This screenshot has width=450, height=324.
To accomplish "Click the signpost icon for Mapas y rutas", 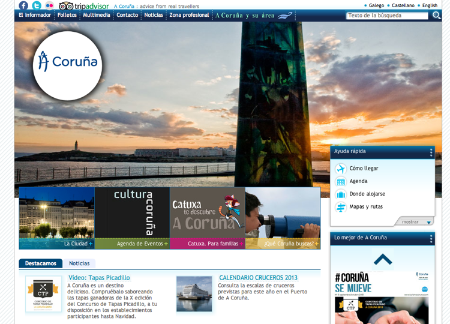I will click(x=341, y=207).
